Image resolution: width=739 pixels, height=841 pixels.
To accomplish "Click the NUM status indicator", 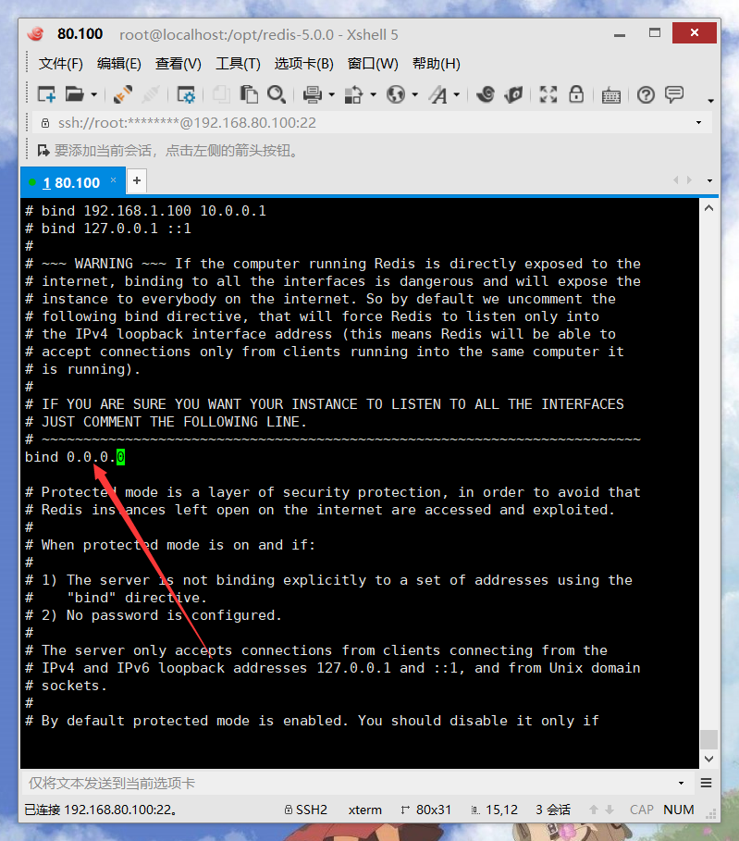I will (678, 810).
